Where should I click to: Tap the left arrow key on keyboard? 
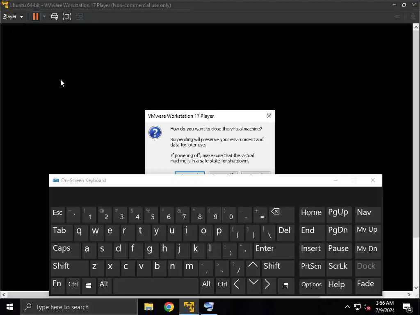click(x=238, y=286)
